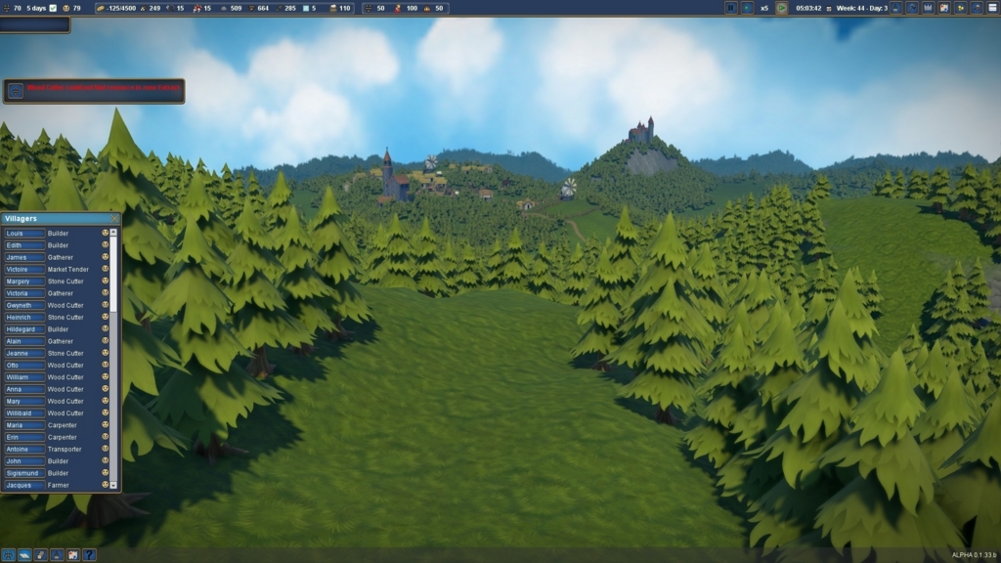
Task: Click the Wood Cutter warning notification
Action: click(x=94, y=91)
